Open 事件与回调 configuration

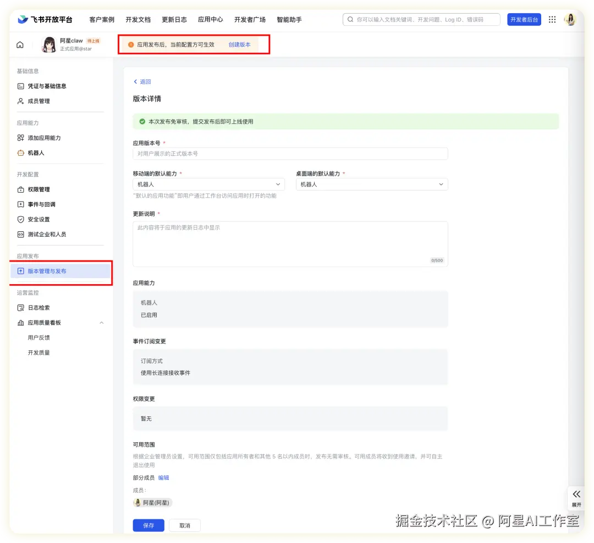click(x=41, y=204)
